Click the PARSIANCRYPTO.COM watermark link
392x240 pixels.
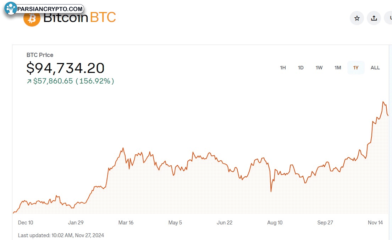pos(50,9)
